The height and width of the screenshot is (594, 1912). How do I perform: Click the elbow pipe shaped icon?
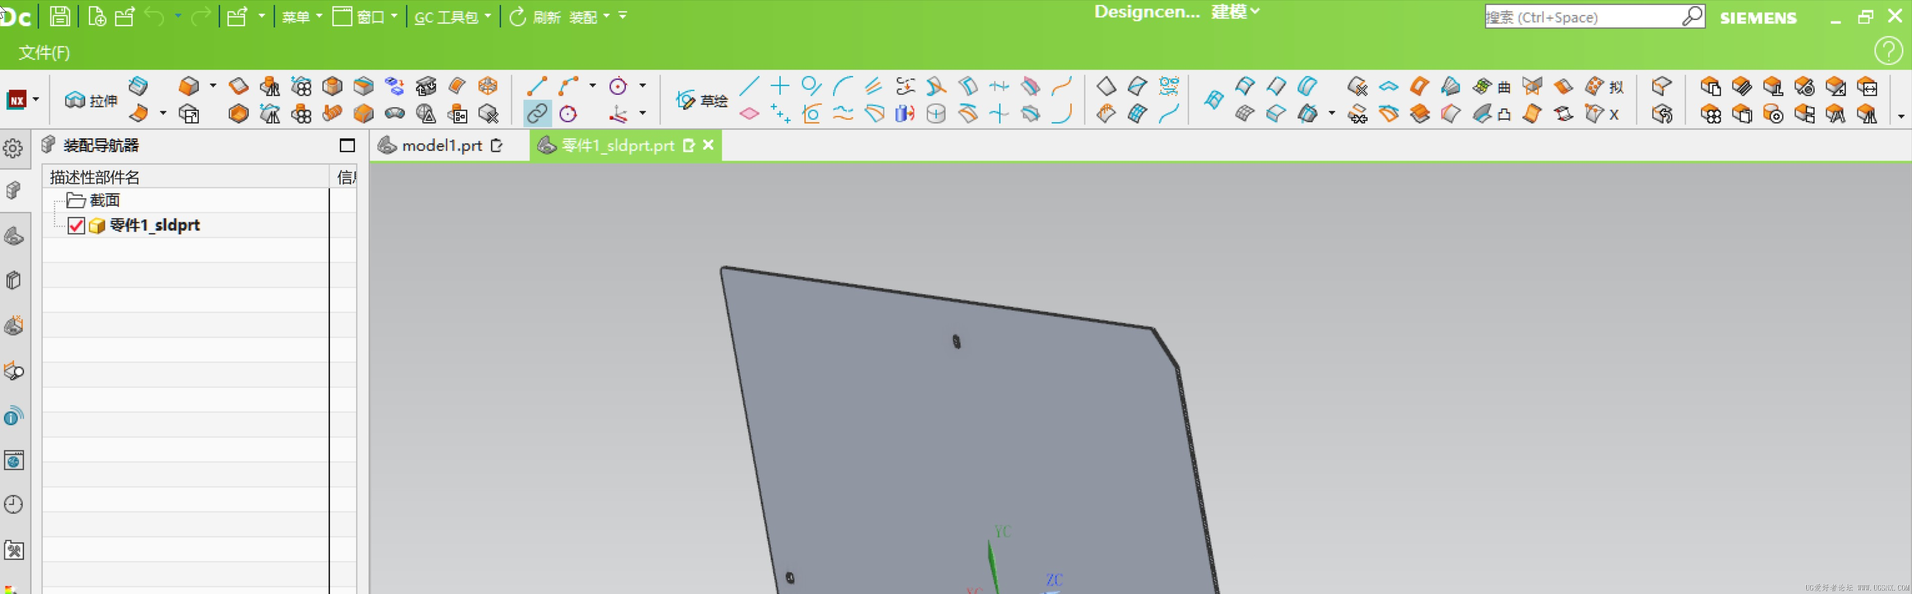click(x=394, y=113)
